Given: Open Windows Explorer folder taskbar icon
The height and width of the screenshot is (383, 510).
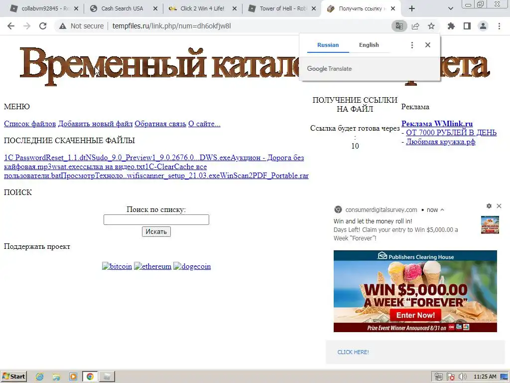Looking at the screenshot, I should pos(56,377).
